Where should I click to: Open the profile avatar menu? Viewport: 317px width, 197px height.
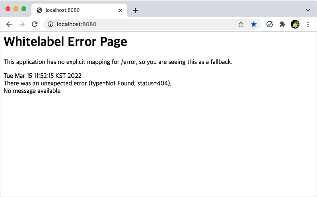pyautogui.click(x=295, y=24)
